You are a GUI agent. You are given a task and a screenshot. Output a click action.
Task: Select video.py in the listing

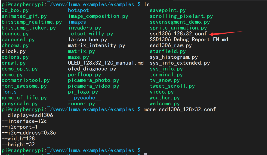pos(162,92)
